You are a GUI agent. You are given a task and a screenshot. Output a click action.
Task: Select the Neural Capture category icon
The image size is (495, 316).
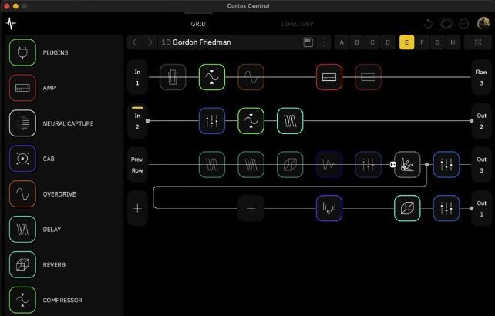click(x=22, y=123)
